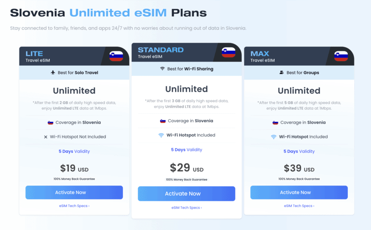
Task: Click the Slovenia flag on LITE card header
Action: point(116,56)
